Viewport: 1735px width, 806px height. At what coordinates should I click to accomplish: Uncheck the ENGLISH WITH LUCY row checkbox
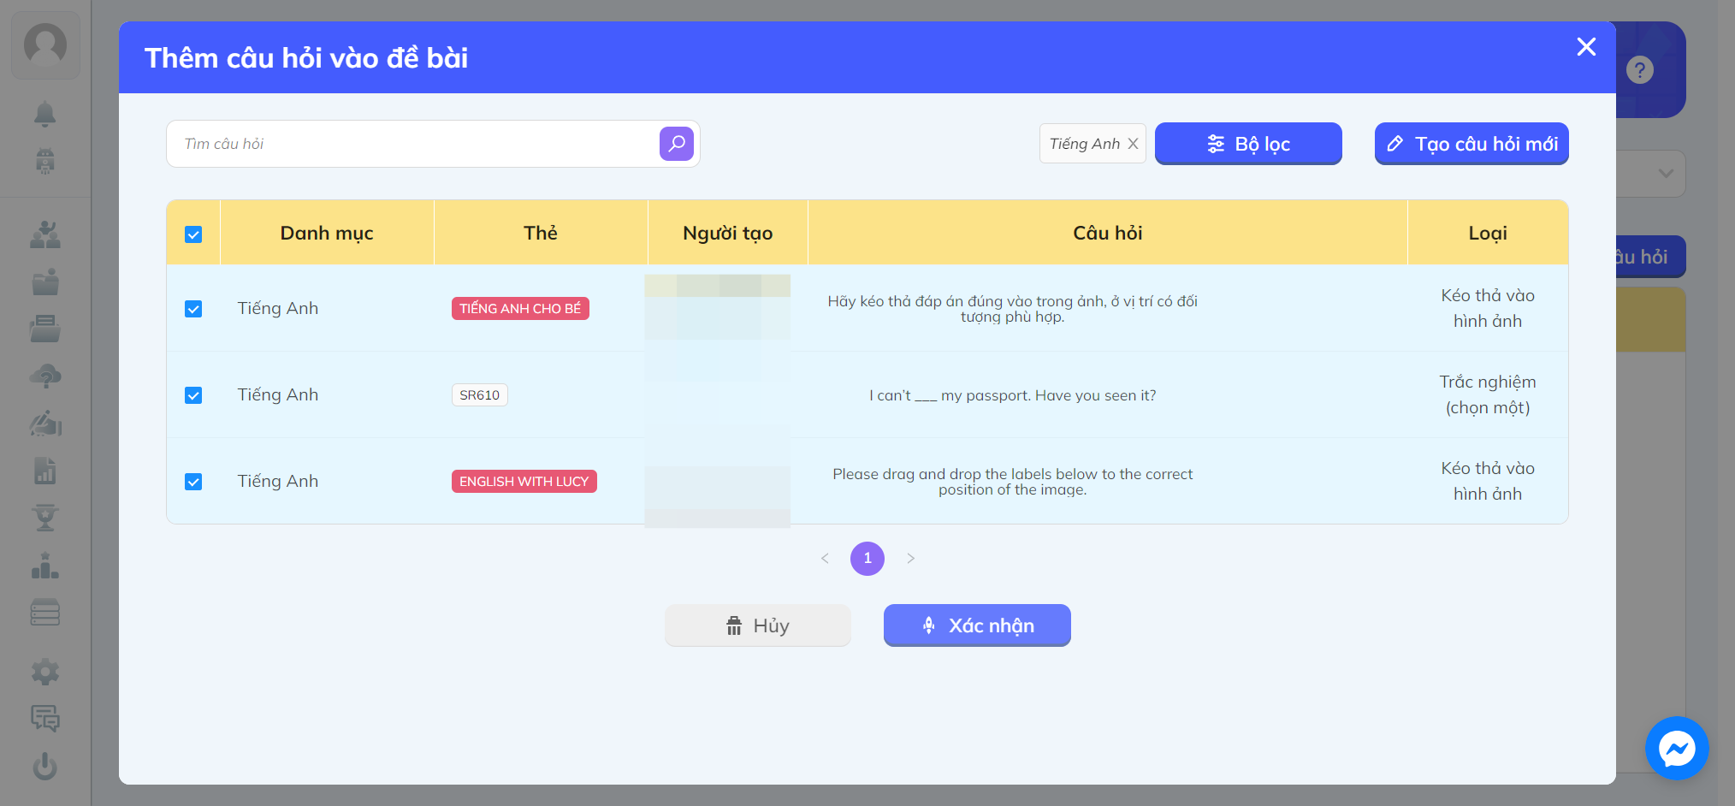[193, 482]
